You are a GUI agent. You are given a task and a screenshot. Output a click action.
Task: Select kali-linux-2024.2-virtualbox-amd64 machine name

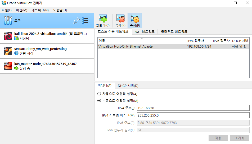click(x=41, y=34)
